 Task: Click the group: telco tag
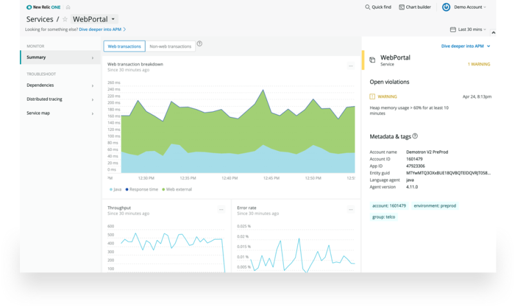384,217
